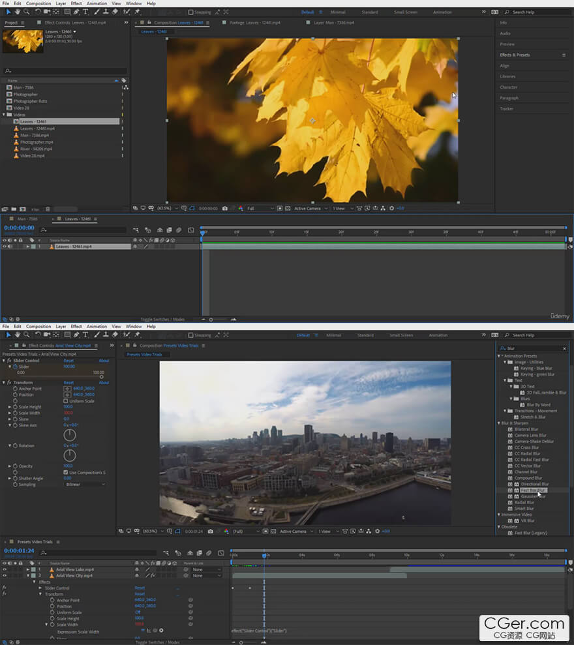The width and height of the screenshot is (574, 645).
Task: Select the Selection tool in top window toolbar
Action: pyautogui.click(x=8, y=12)
